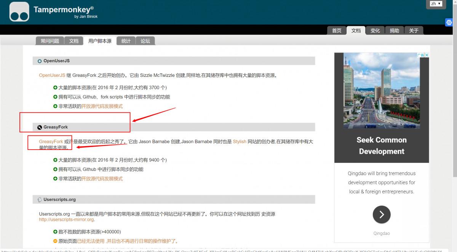
Task: Click the GreasyFork section header icon
Action: click(x=40, y=127)
